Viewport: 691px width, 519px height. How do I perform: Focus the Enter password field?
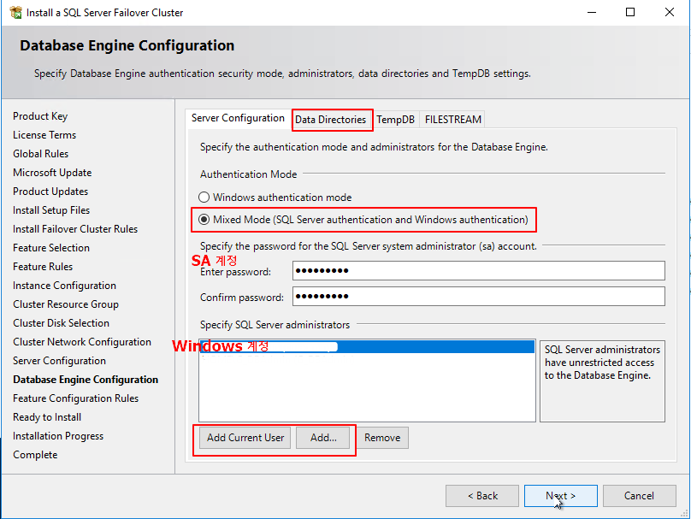tap(479, 270)
